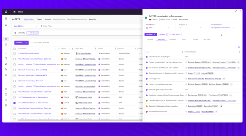Open the dashboard grid icon in sidebar

tap(6, 19)
